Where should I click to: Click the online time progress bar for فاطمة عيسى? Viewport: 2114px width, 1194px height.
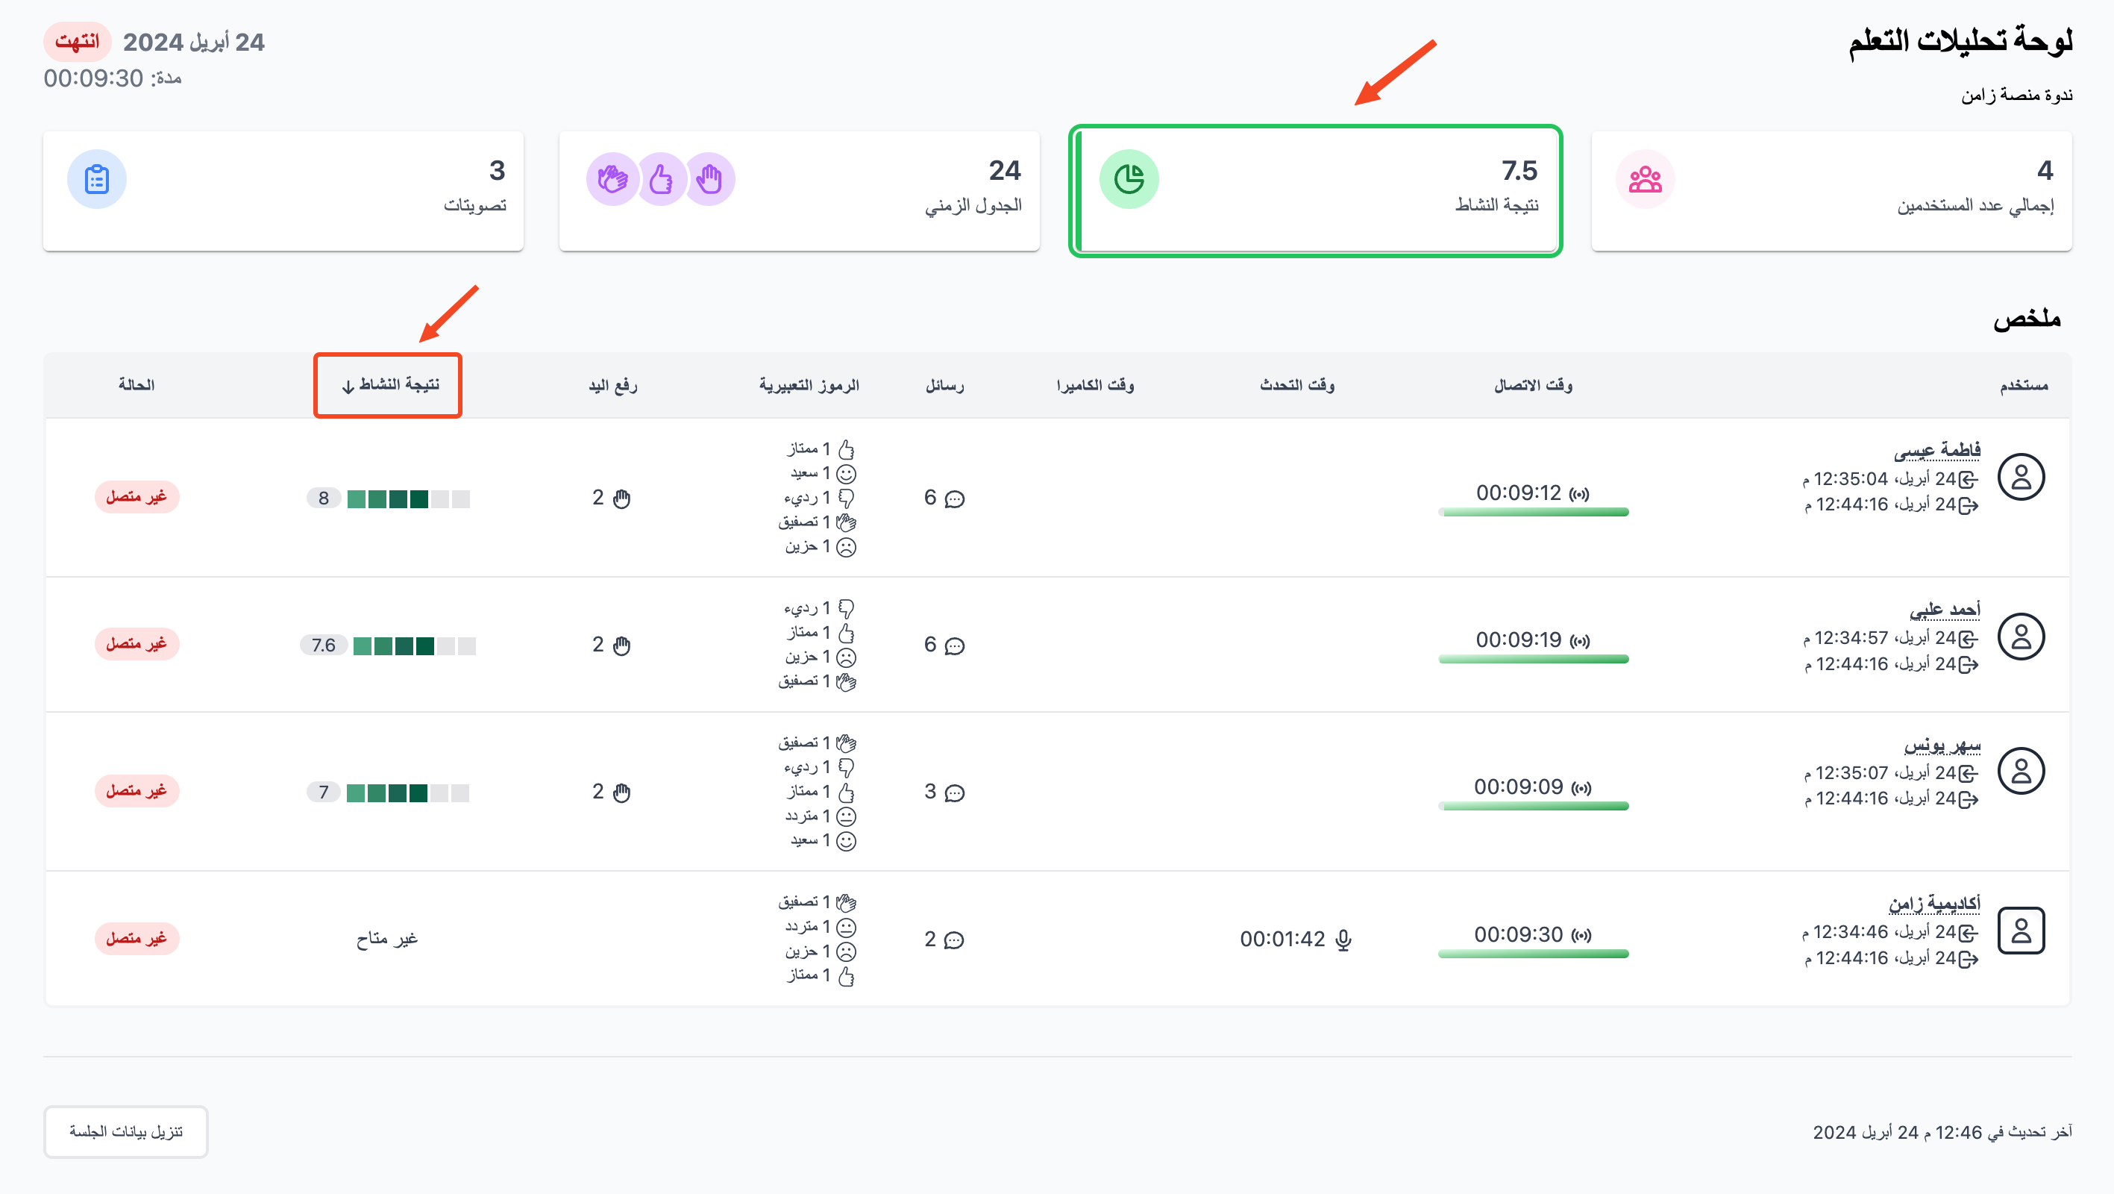click(x=1533, y=513)
